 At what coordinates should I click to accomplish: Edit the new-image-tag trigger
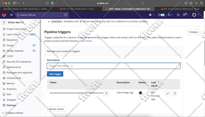coord(168,93)
